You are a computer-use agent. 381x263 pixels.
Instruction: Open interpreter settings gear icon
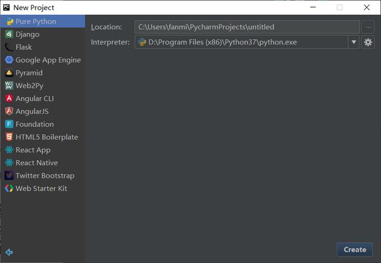368,42
